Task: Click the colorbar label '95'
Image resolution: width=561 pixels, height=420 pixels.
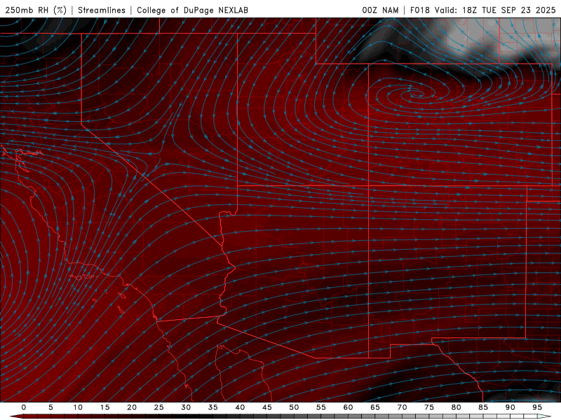Action: click(x=537, y=407)
